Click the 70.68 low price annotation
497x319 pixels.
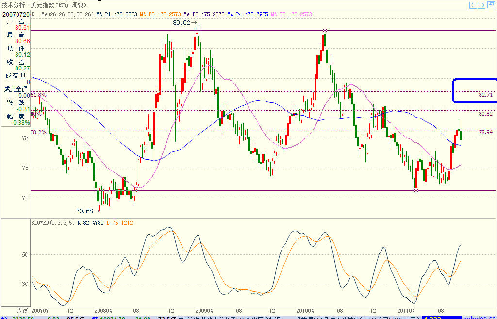84,211
